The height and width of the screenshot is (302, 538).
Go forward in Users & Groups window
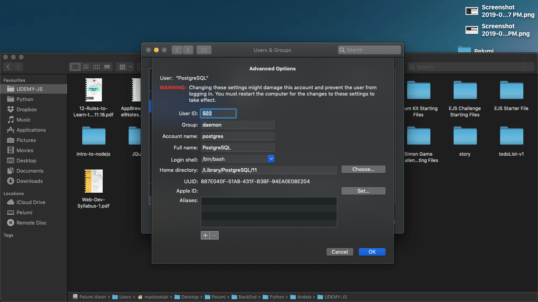(x=188, y=50)
